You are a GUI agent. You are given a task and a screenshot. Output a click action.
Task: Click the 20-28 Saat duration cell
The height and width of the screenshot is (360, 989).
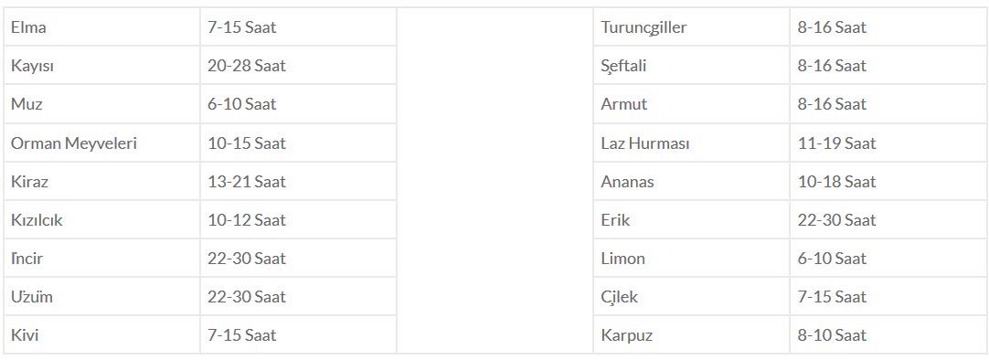(x=298, y=66)
